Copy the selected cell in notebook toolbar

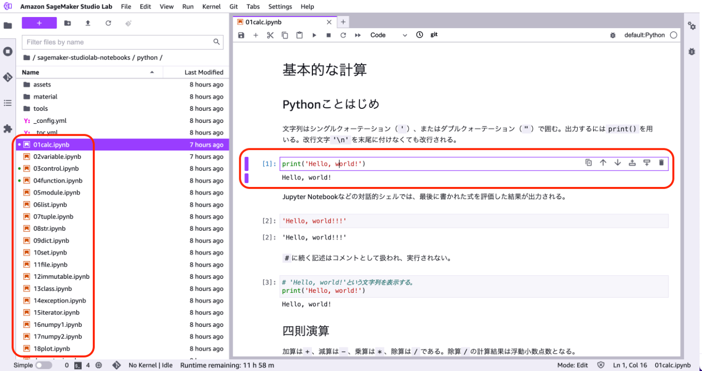pos(285,35)
